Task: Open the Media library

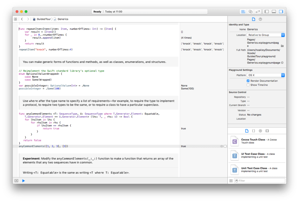Action: tap(268, 131)
